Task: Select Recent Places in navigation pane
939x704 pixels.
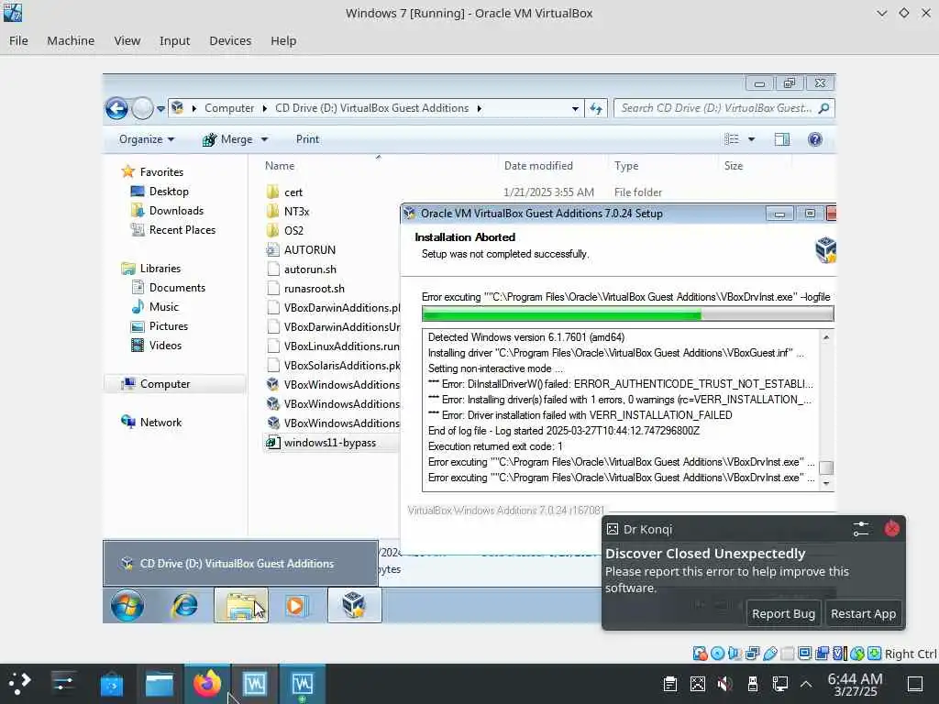Action: coord(182,230)
